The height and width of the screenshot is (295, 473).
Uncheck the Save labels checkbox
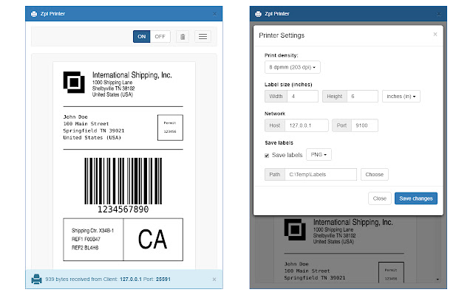coord(267,155)
